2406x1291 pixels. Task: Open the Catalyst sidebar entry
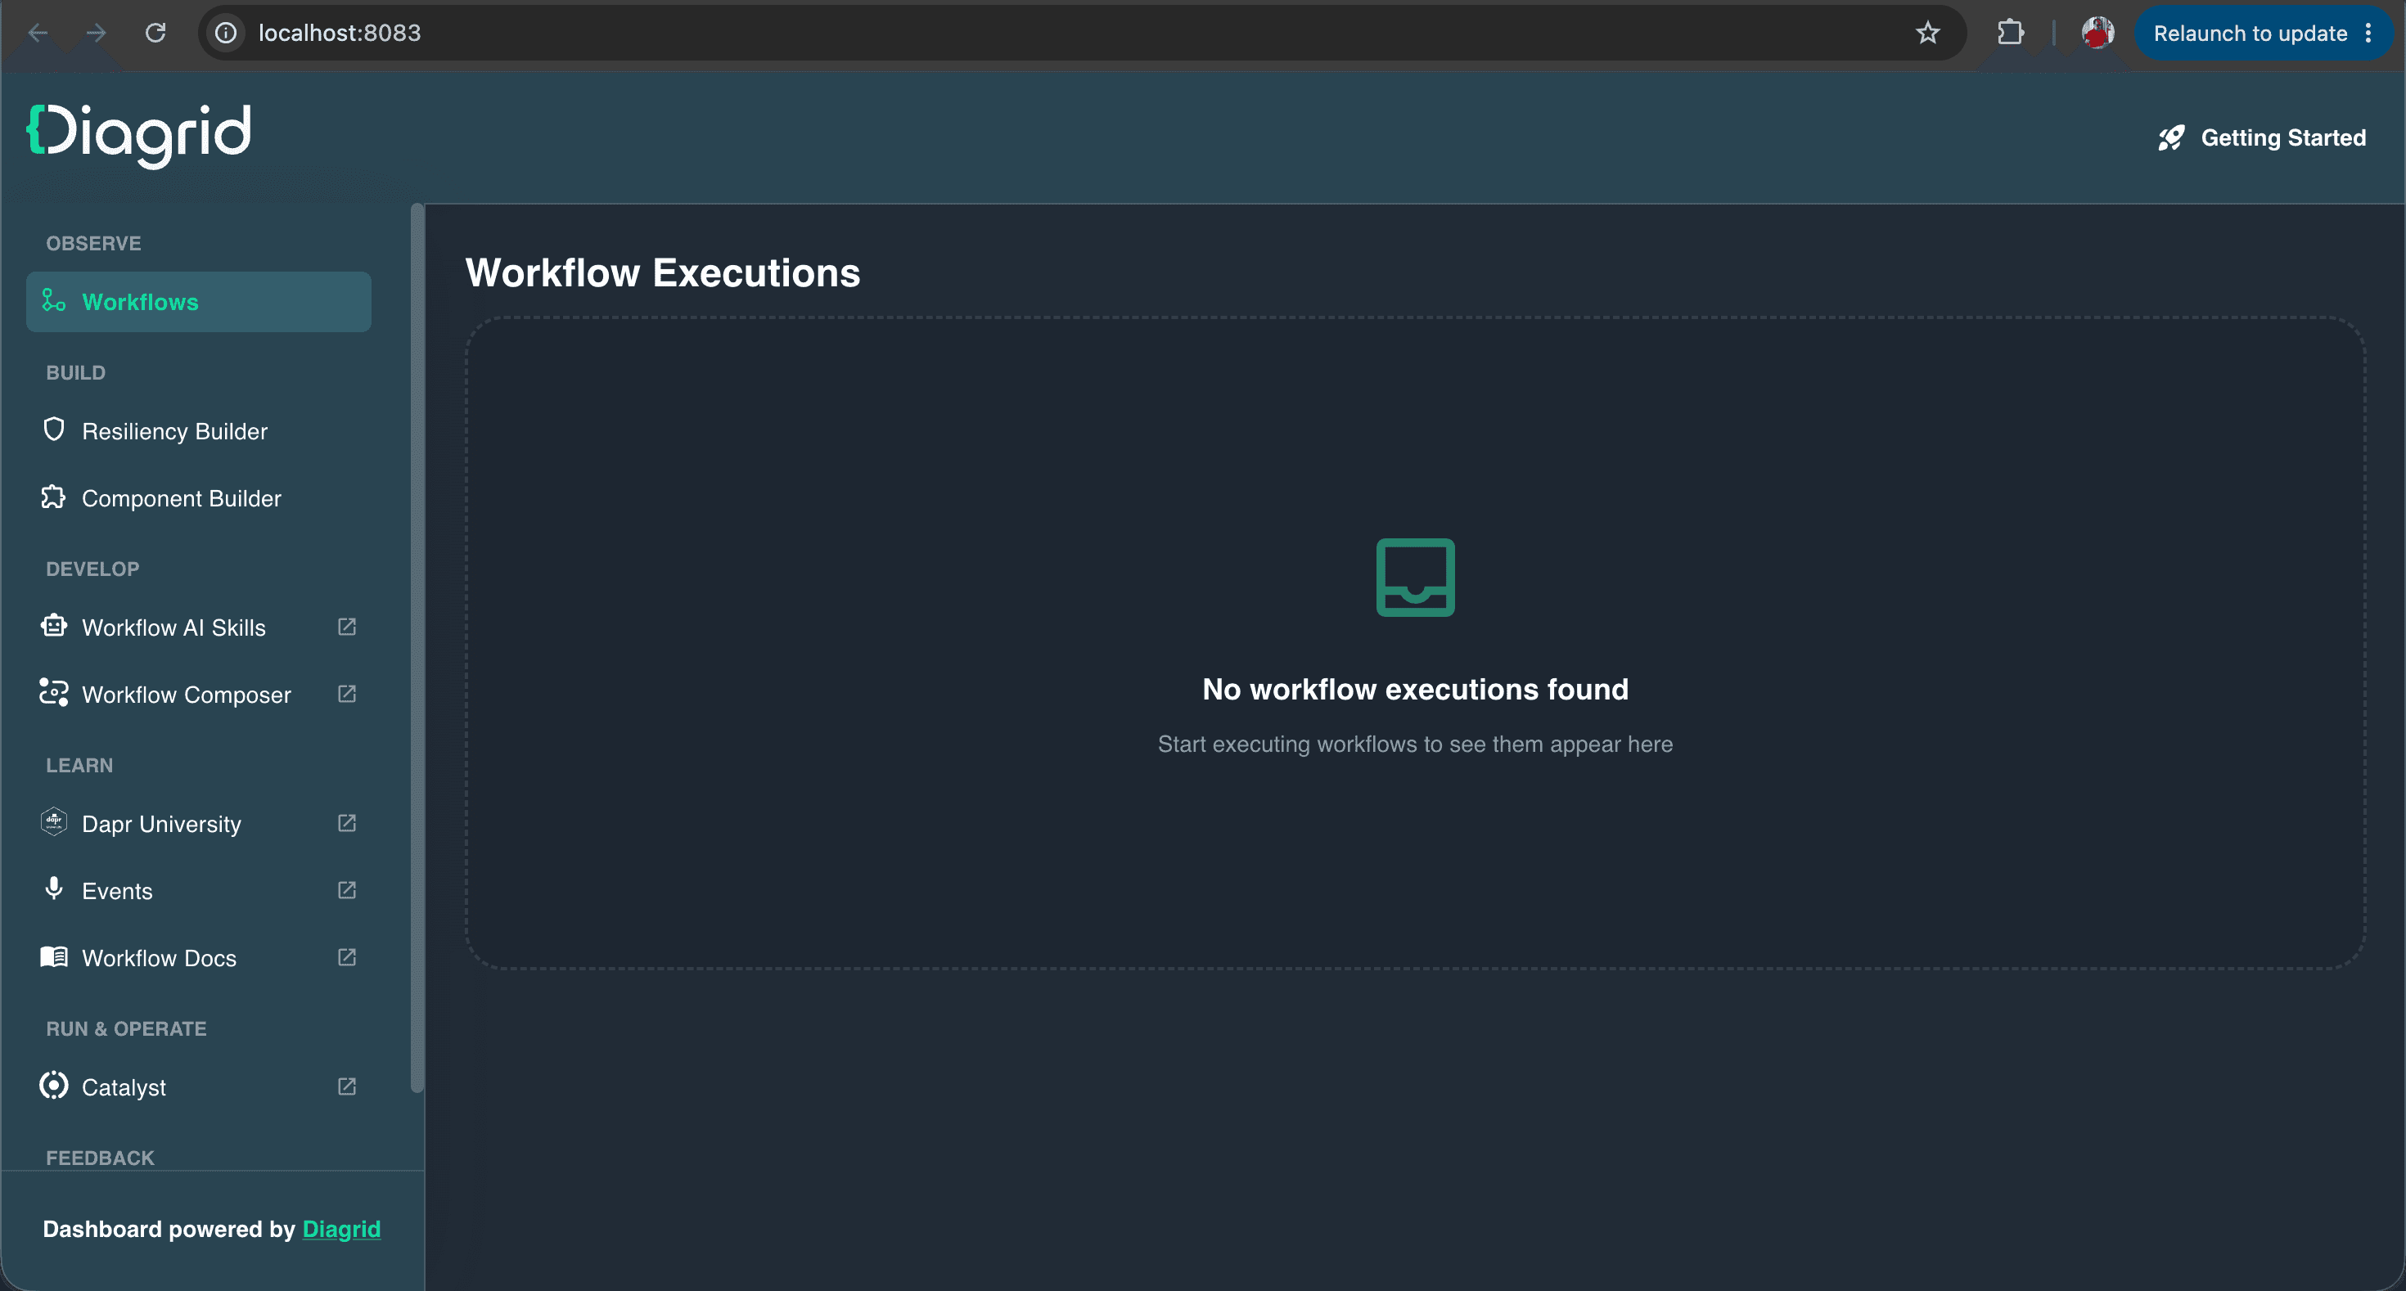(199, 1086)
